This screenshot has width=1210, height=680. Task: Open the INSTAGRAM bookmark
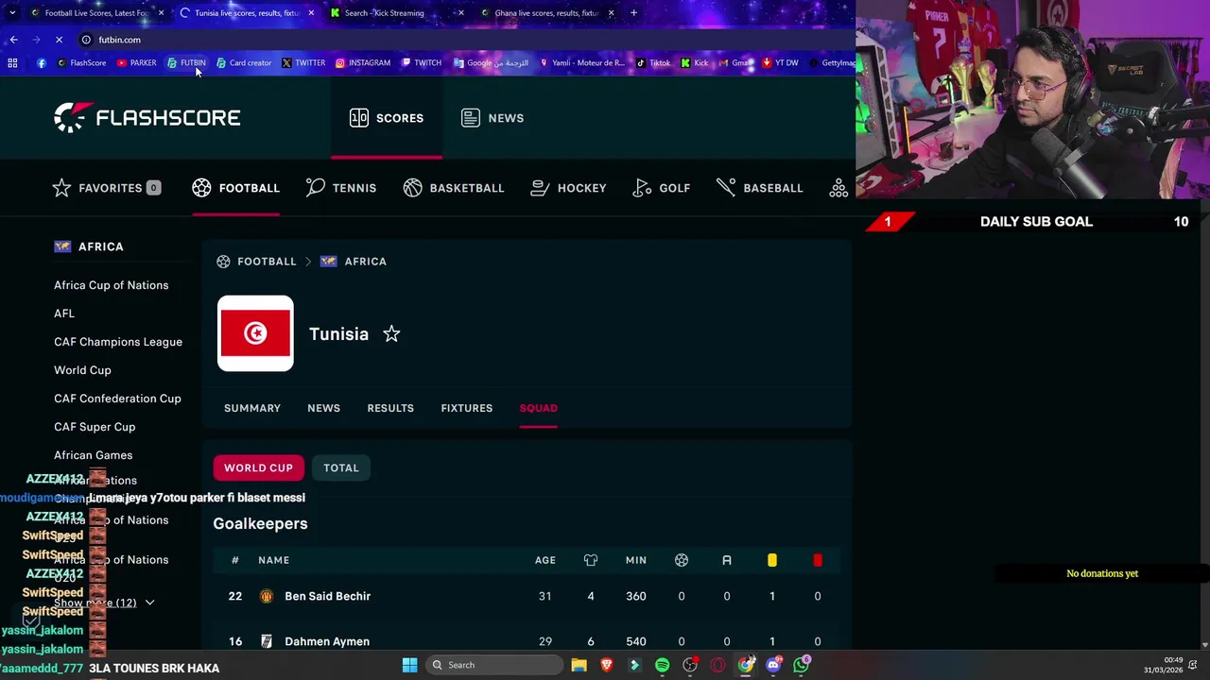point(363,63)
